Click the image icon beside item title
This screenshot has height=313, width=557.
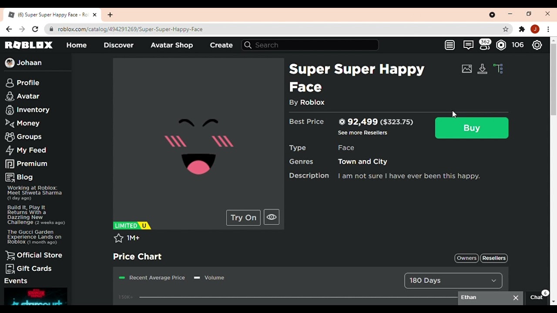467,69
